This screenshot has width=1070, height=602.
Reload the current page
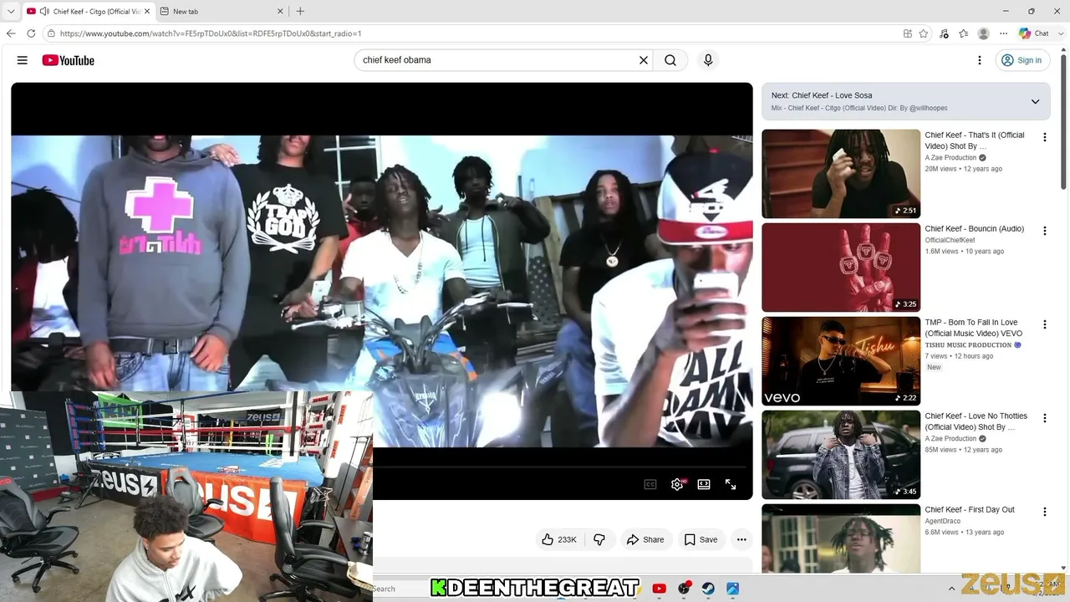[31, 33]
